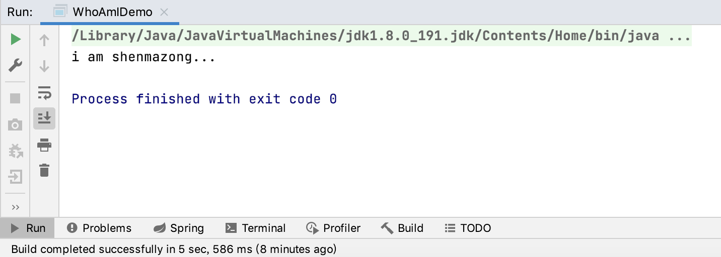Print console output using printer icon
This screenshot has width=721, height=257.
tap(44, 145)
